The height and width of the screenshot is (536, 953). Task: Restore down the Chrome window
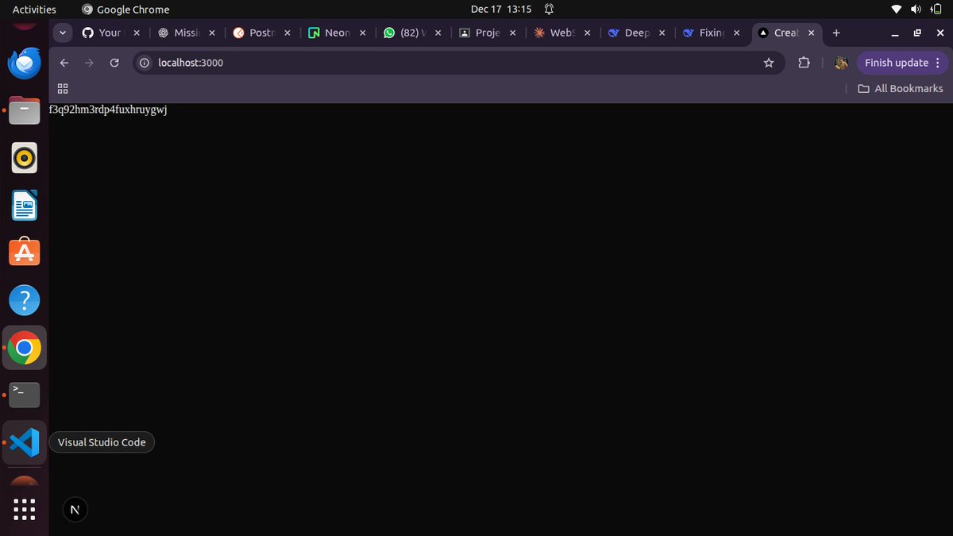point(917,33)
